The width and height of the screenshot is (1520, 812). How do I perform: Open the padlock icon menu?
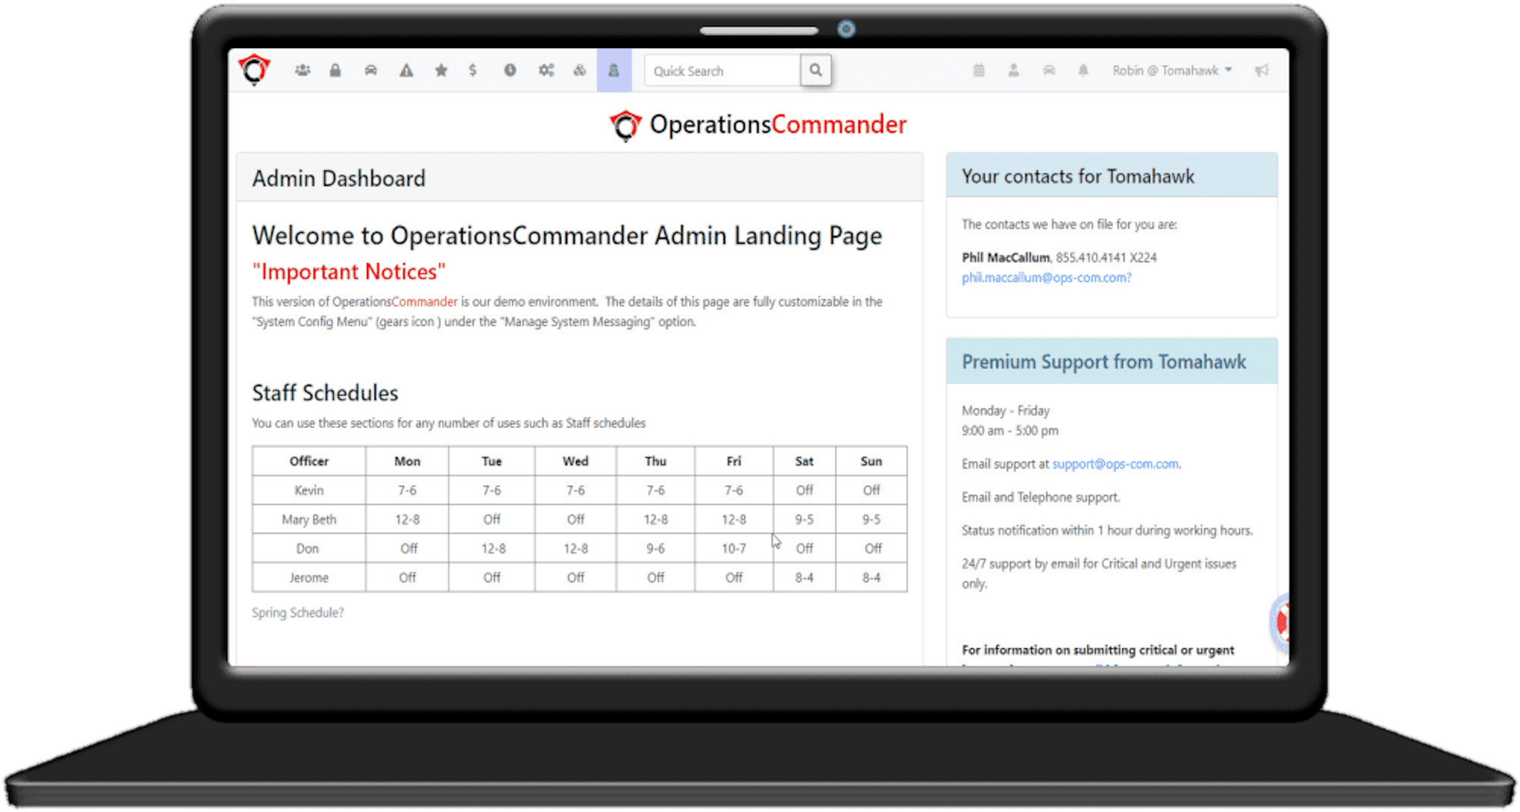pyautogui.click(x=335, y=70)
